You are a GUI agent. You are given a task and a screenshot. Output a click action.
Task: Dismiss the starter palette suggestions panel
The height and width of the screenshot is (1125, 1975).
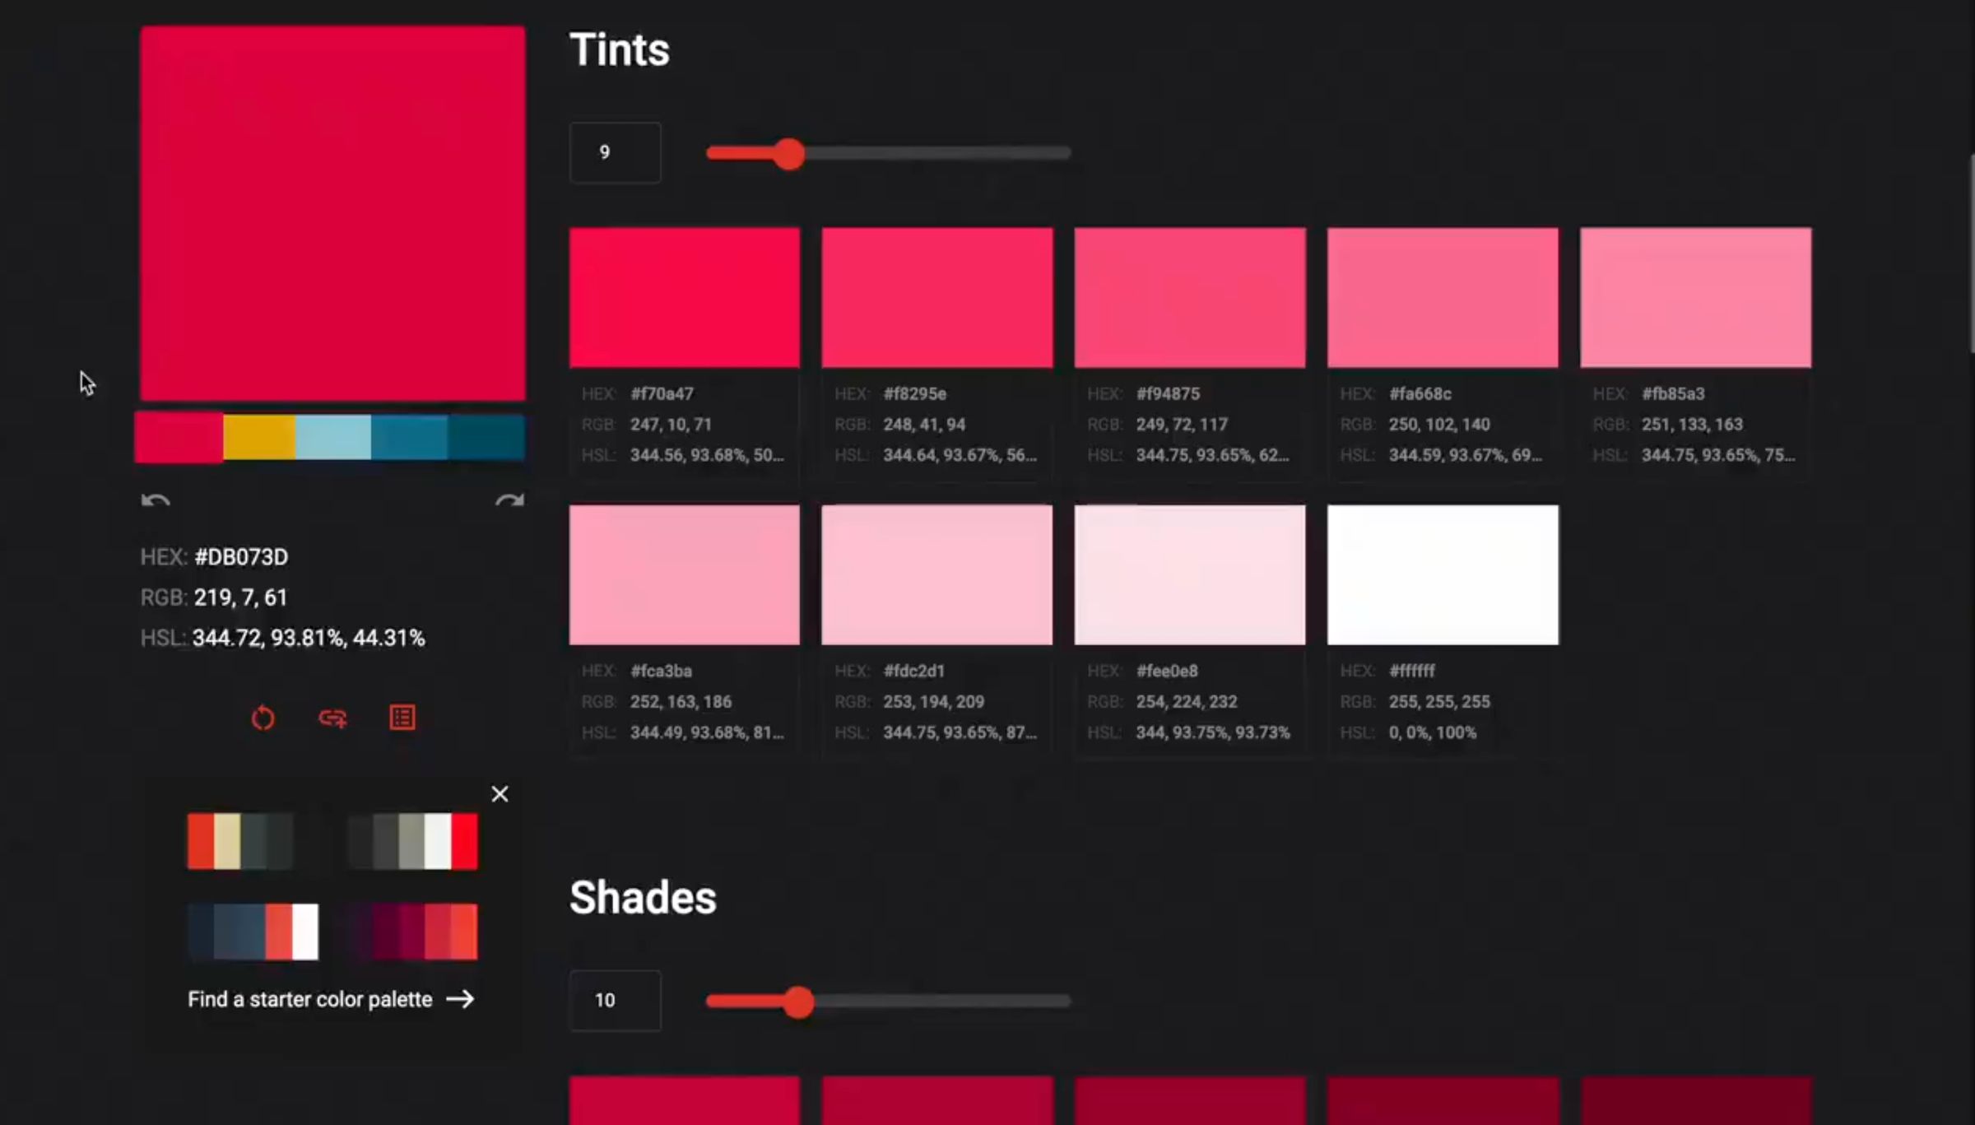click(500, 794)
